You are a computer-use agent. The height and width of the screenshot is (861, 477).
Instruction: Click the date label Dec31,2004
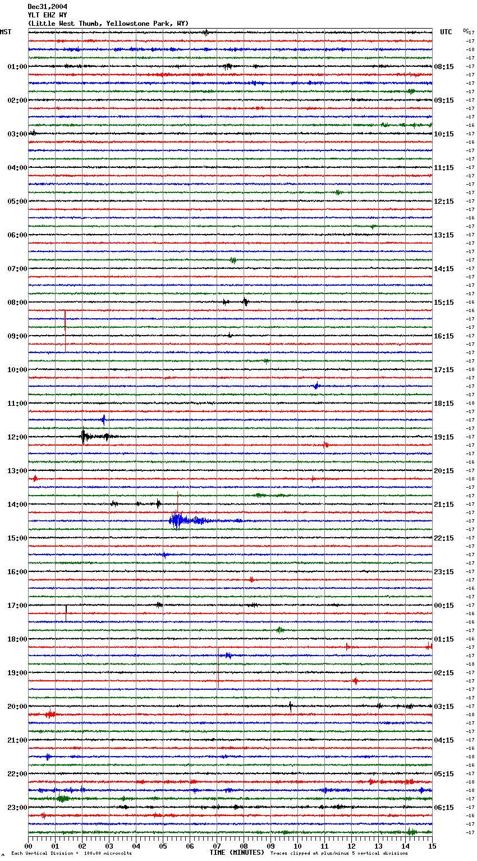click(47, 7)
